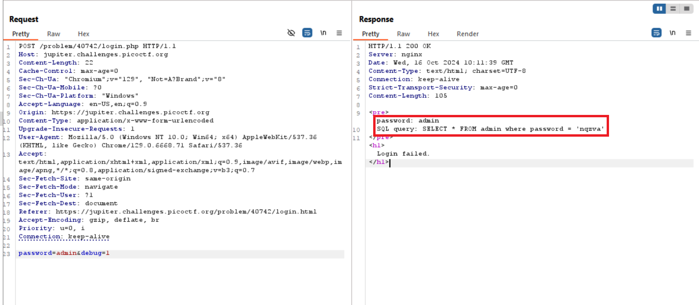Screen dimensions: 699x305
Task: Click the password=admin&debug=1 request body line
Action: point(64,253)
